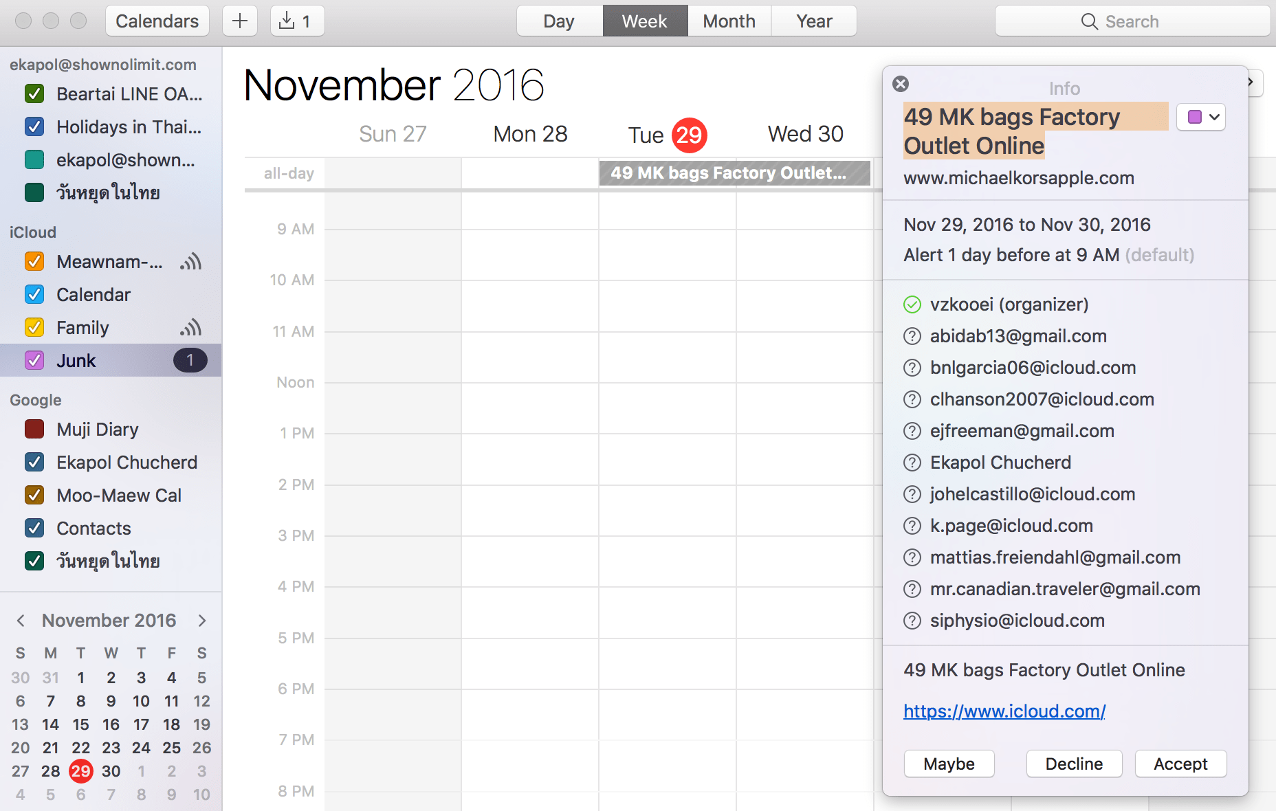Click the Google account section header

coord(36,400)
